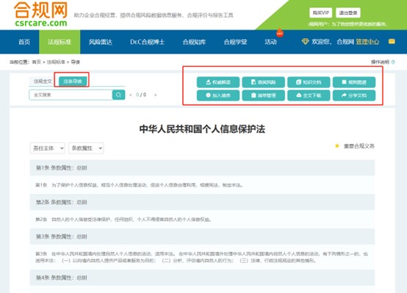Click the 中华人民共和国个人信息保护法 title
Screen dimensions: 407x293
[x=202, y=129]
